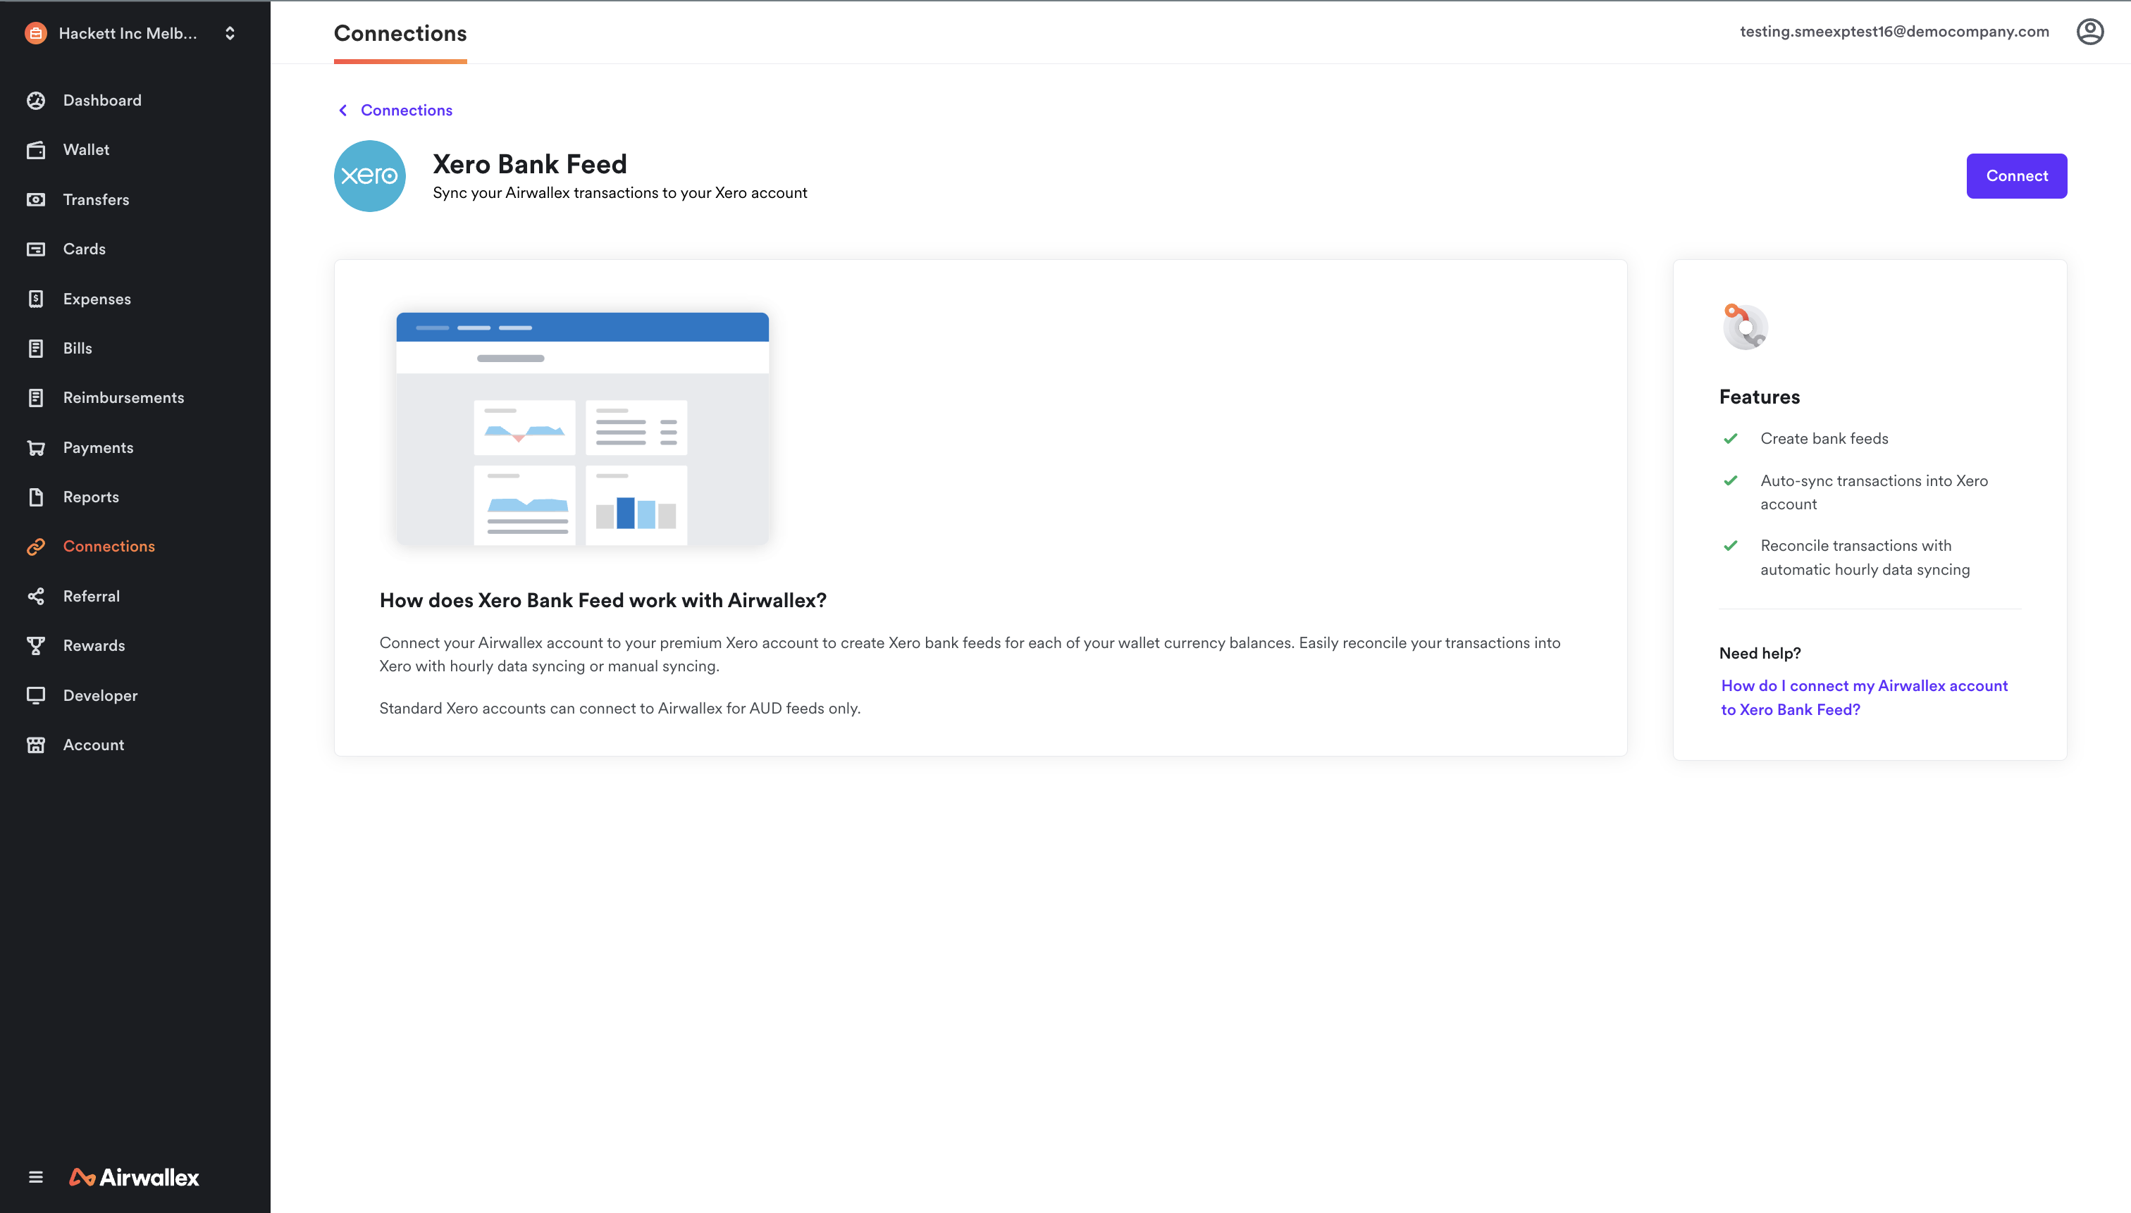The image size is (2131, 1213).
Task: View Rewards section
Action: pyautogui.click(x=94, y=646)
